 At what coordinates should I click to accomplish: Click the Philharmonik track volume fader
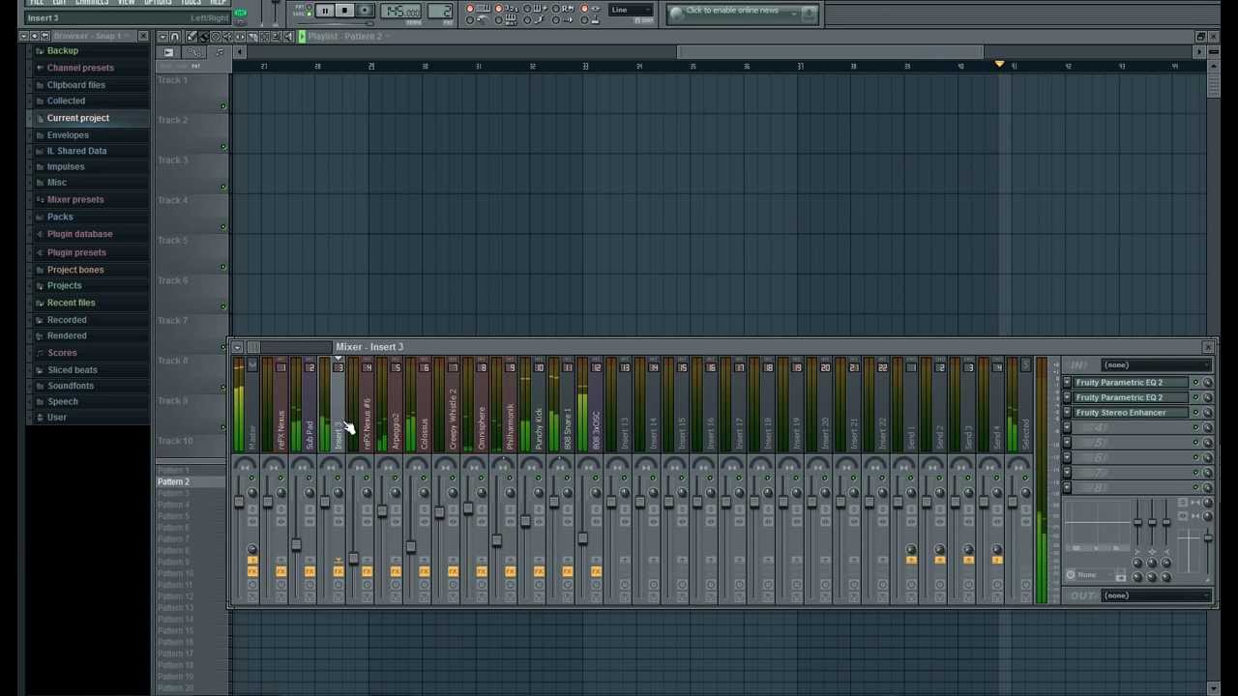tap(496, 540)
